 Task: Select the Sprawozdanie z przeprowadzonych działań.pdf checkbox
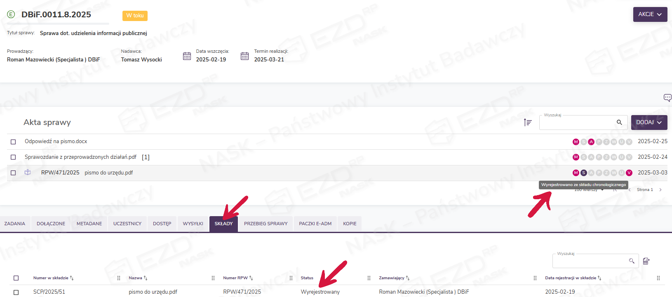coord(13,157)
